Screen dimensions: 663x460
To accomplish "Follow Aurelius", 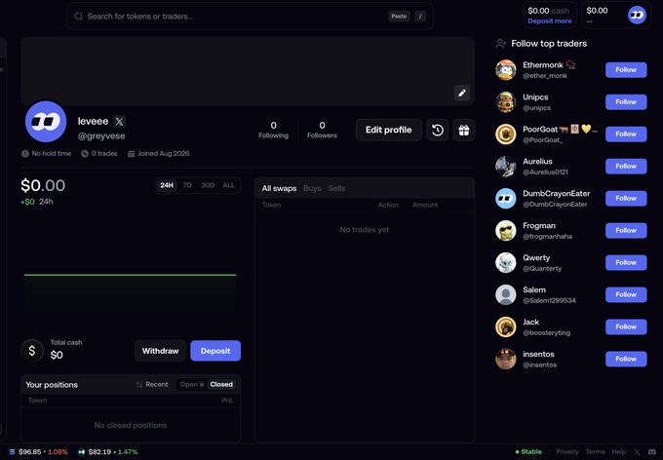I will (626, 166).
